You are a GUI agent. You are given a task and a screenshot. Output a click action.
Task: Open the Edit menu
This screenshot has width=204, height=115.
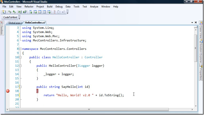pyautogui.click(x=11, y=6)
